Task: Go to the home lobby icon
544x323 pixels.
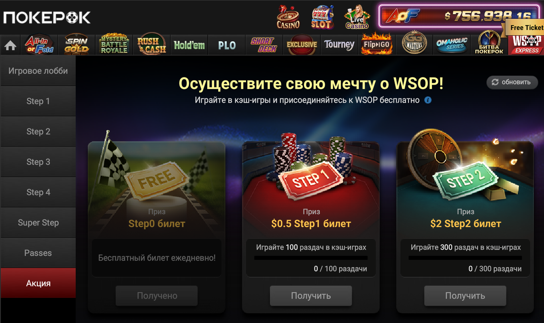Action: coord(10,45)
